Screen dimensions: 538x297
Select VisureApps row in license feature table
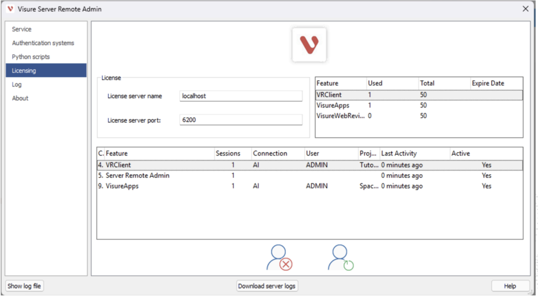[x=419, y=105]
